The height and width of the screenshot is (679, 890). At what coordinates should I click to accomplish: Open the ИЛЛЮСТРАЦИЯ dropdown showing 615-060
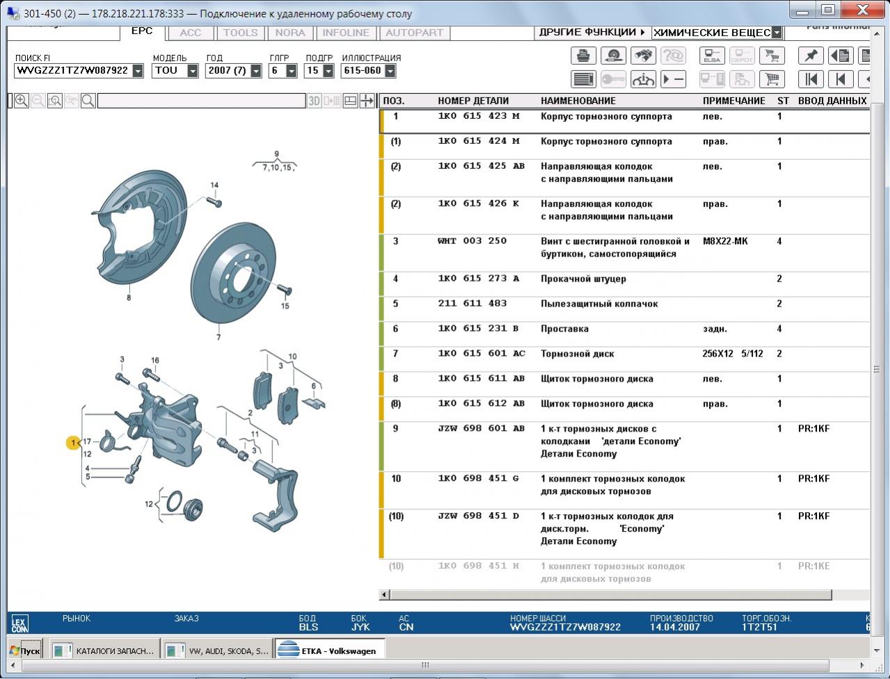tap(390, 71)
